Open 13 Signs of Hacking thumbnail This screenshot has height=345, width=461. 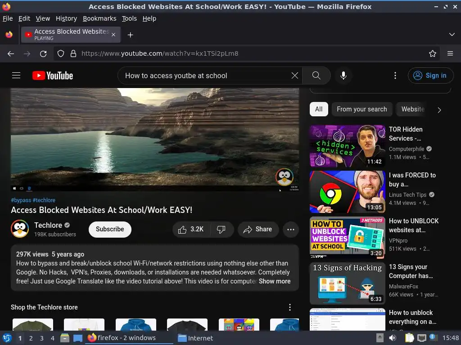point(348,283)
